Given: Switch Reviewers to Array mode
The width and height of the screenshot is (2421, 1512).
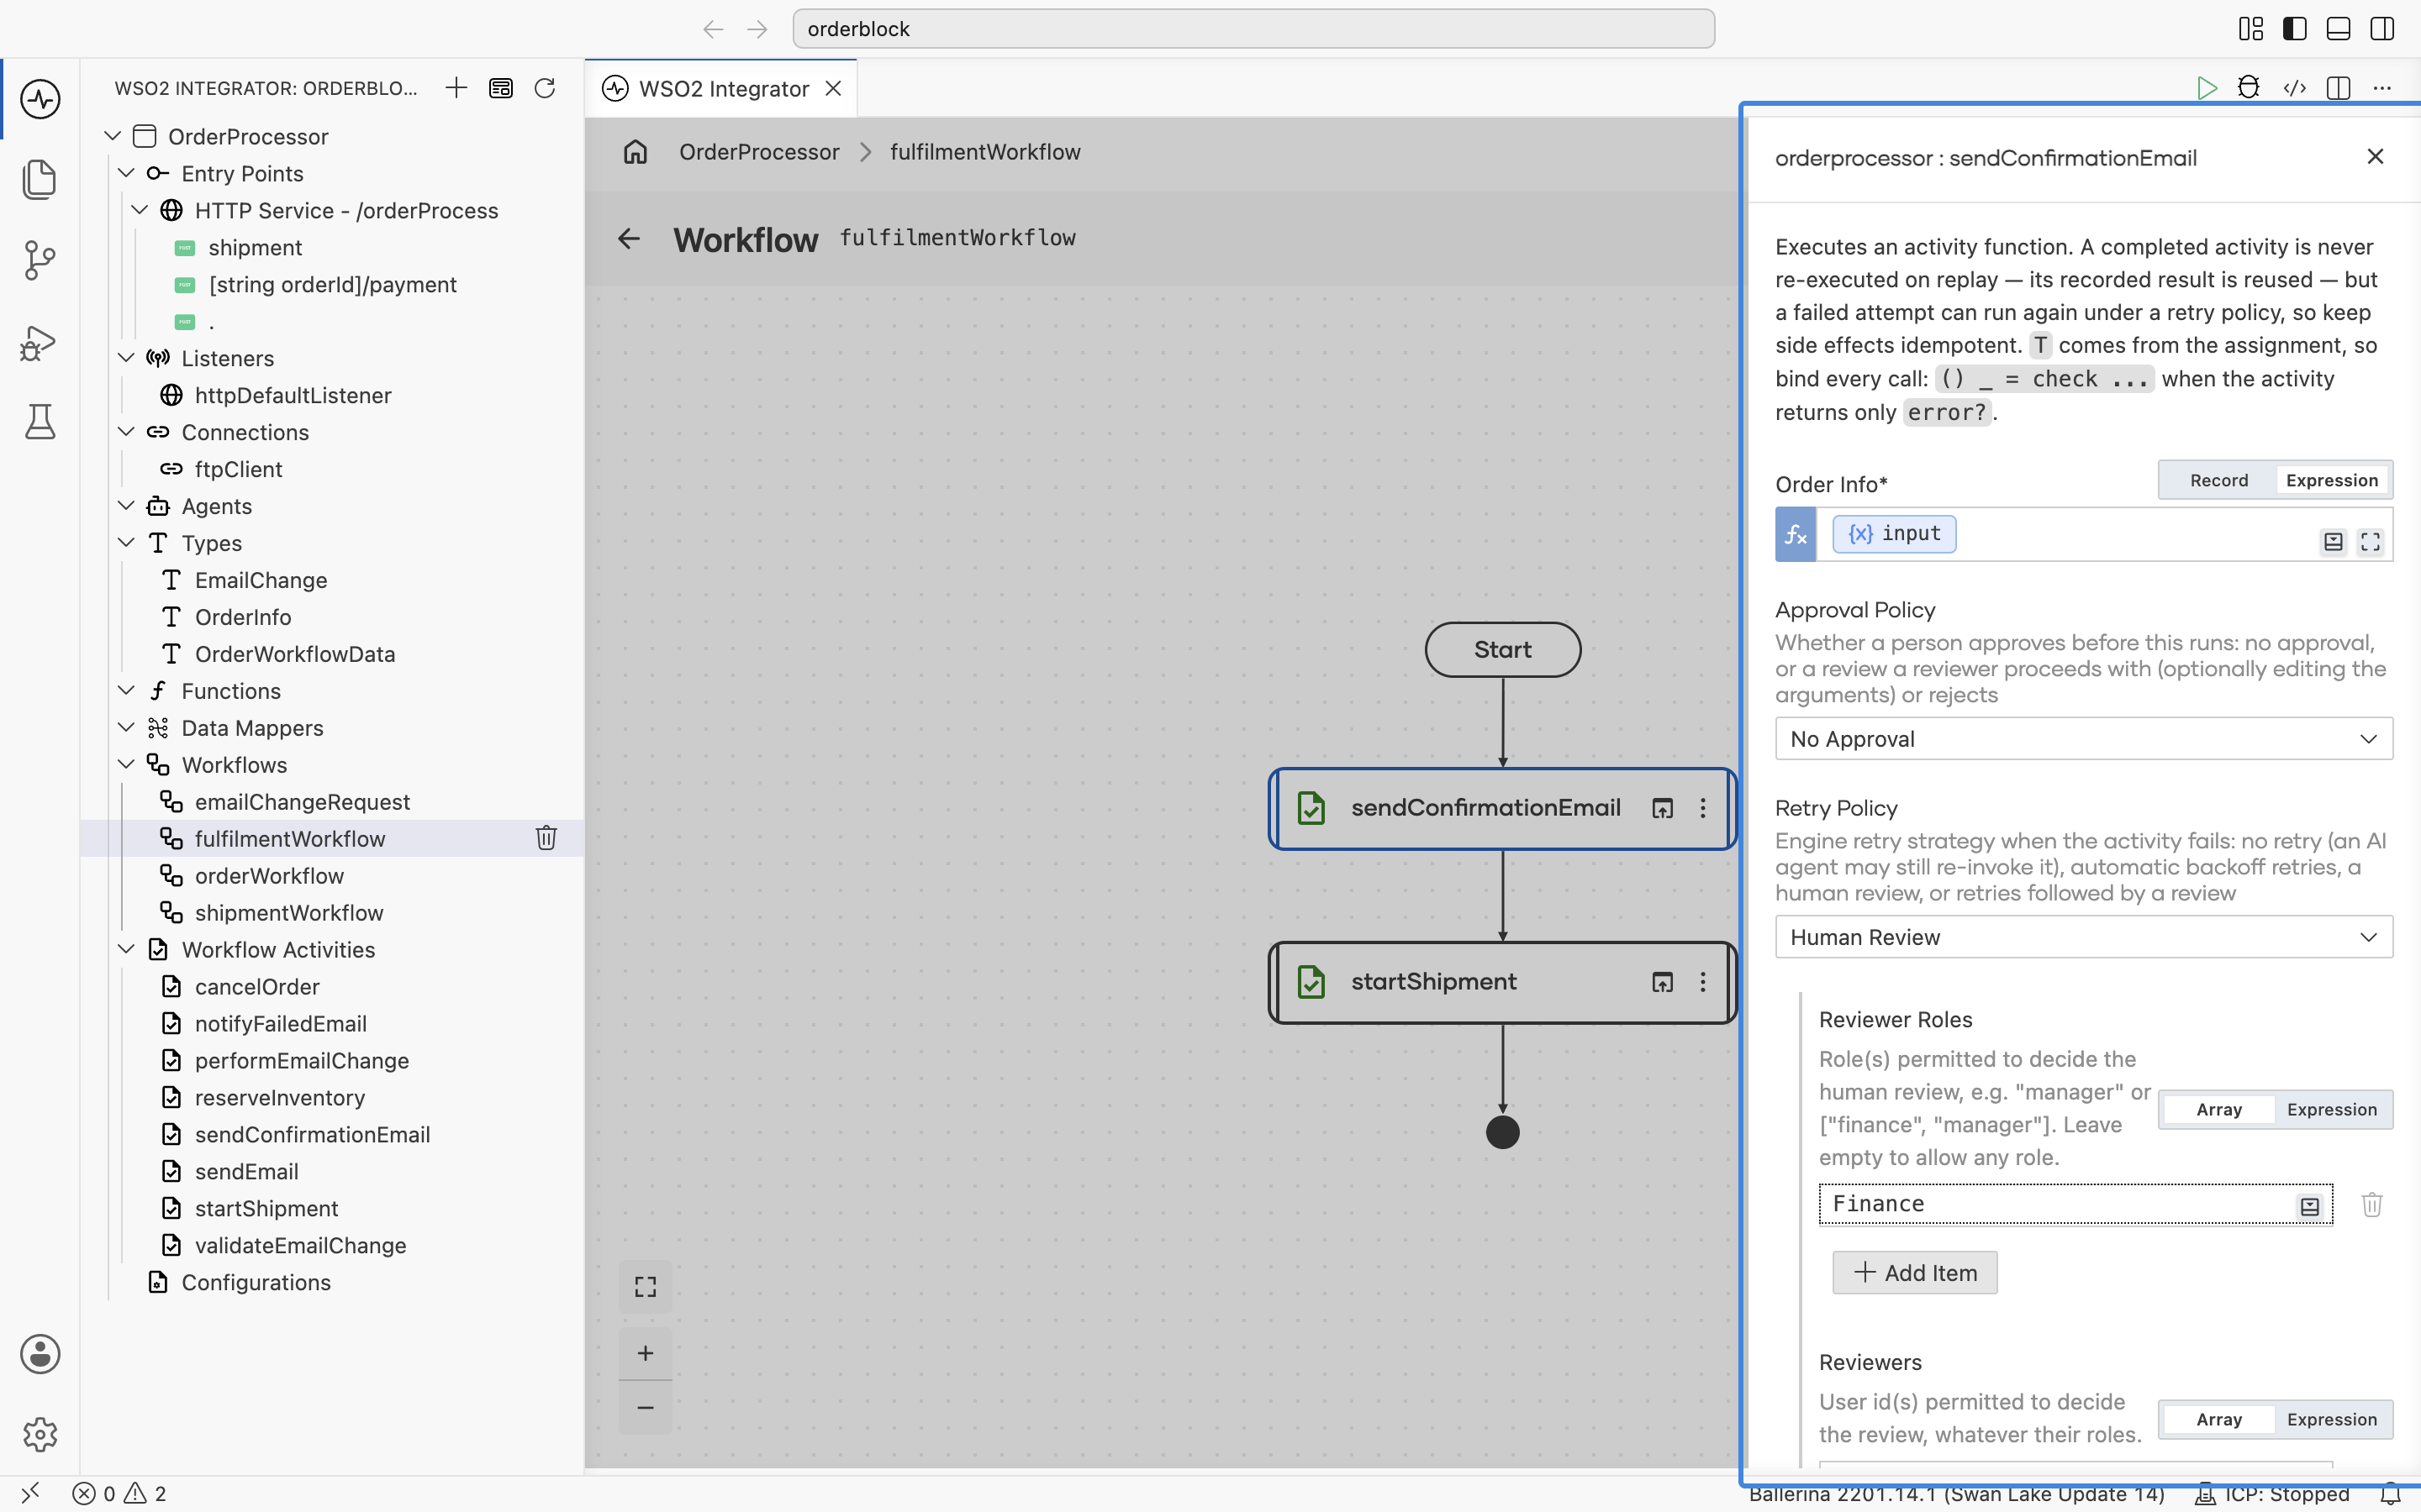Looking at the screenshot, I should point(2219,1419).
